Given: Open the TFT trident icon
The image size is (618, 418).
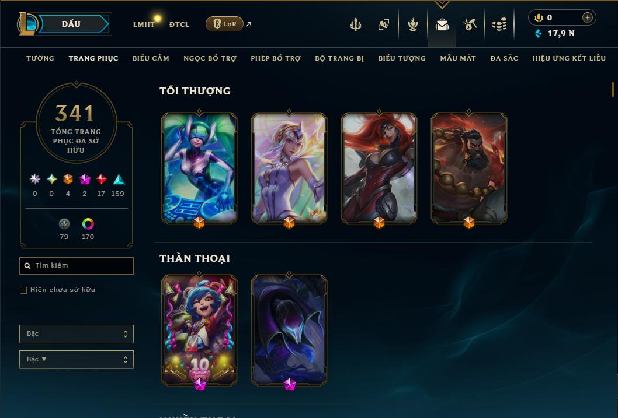Looking at the screenshot, I should click(356, 24).
